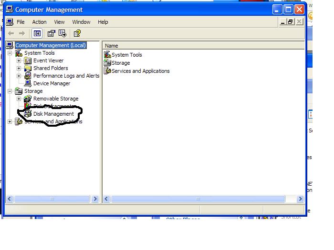
Task: Click the Export List toolbar icon
Action: (x=63, y=33)
